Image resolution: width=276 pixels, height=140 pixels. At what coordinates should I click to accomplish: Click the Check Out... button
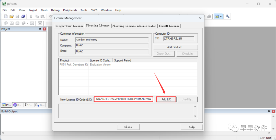(x=164, y=54)
